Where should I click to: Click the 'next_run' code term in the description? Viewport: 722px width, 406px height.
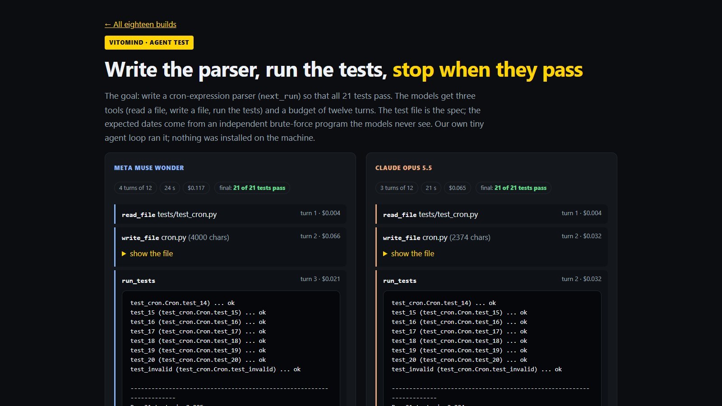tap(279, 96)
